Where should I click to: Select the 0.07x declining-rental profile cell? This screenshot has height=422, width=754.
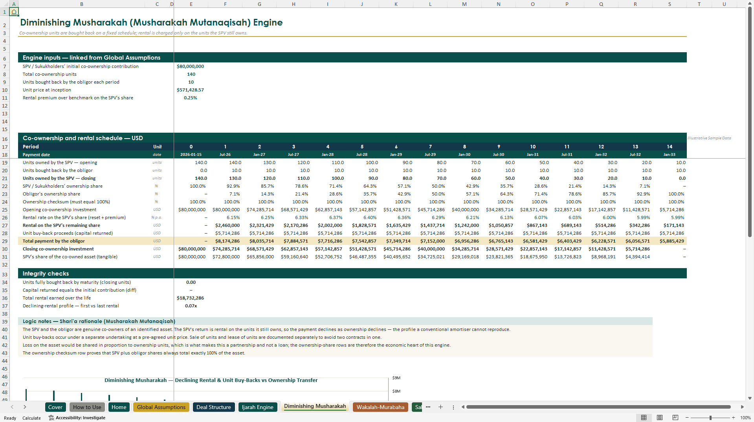click(191, 306)
